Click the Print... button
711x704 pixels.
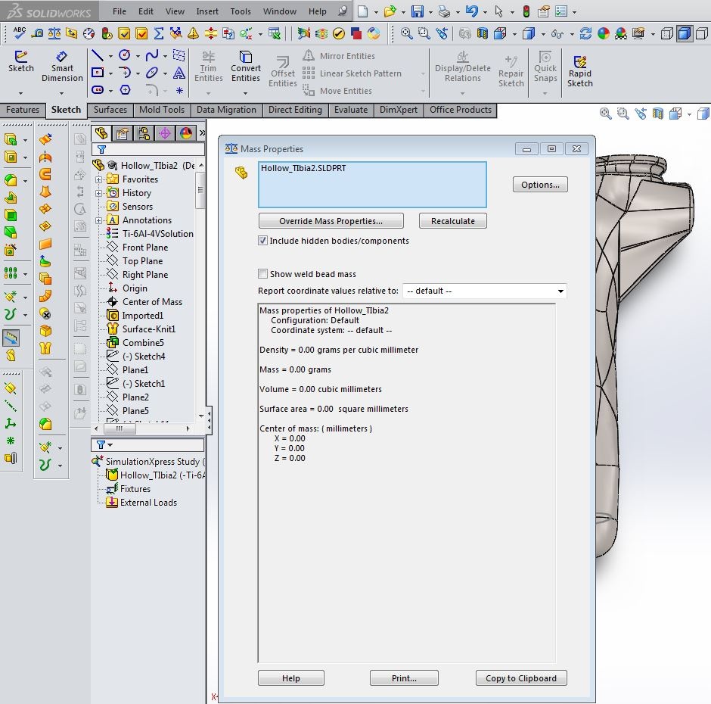(404, 678)
